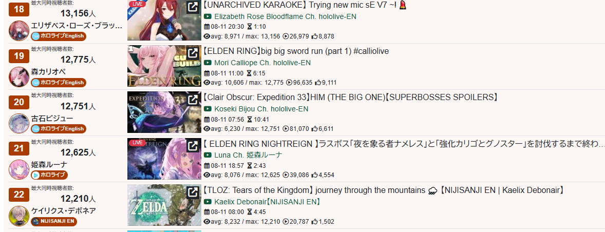Open external link icon on Zelda thumbnail
605x232 pixels.
pyautogui.click(x=193, y=192)
